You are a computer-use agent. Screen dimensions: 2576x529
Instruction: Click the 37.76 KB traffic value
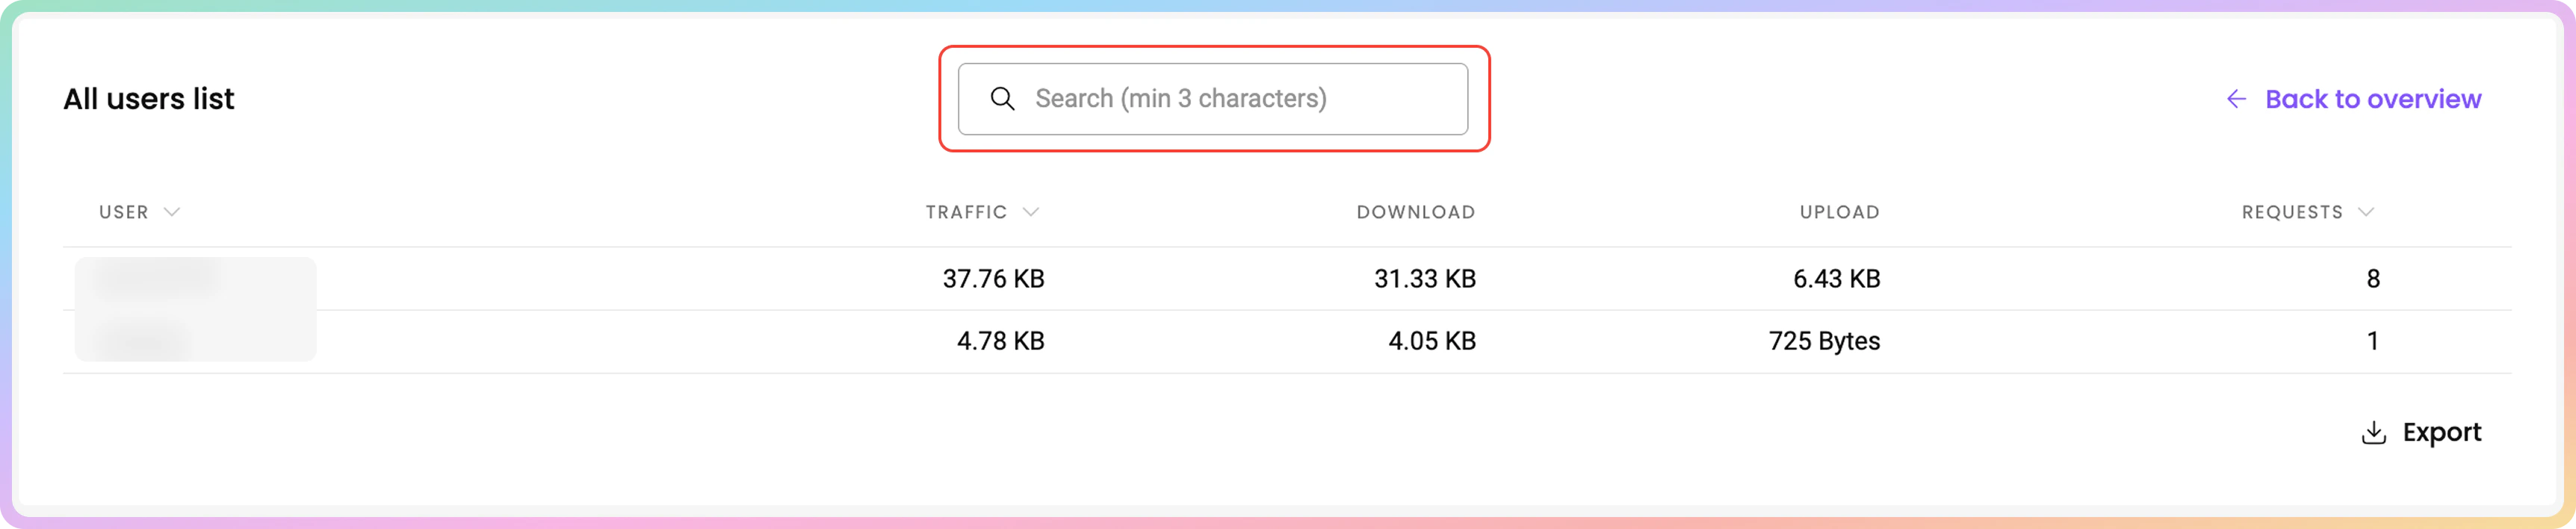(993, 279)
